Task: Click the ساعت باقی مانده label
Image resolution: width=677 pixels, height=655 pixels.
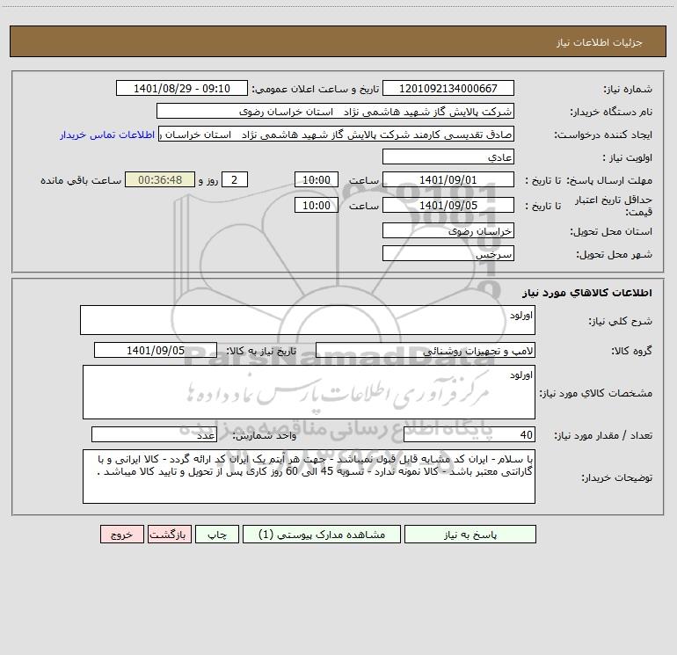Action: [81, 180]
